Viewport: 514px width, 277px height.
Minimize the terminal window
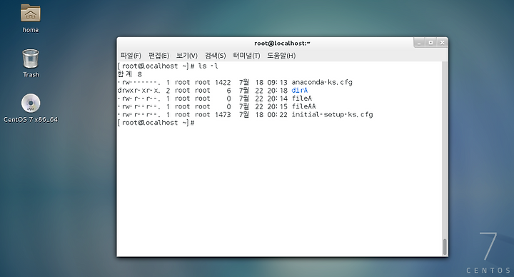coord(419,43)
